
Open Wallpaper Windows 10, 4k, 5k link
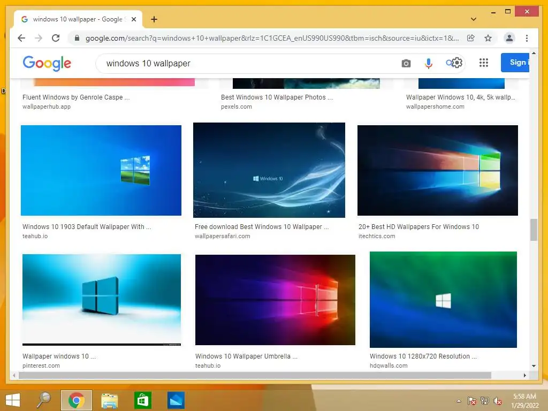click(x=460, y=97)
